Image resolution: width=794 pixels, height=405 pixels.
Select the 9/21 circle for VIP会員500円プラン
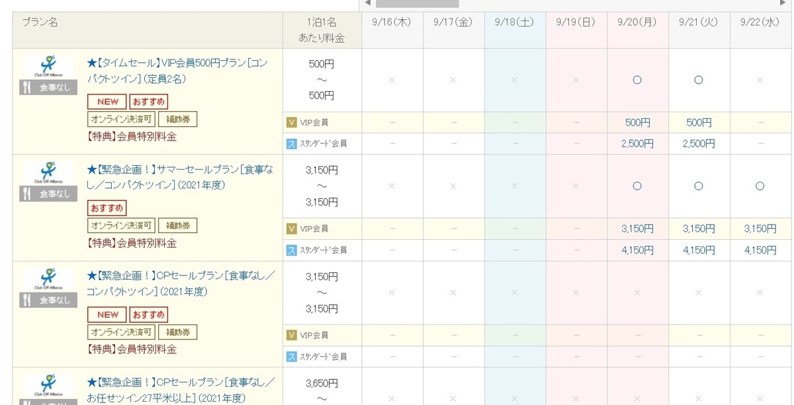(699, 80)
